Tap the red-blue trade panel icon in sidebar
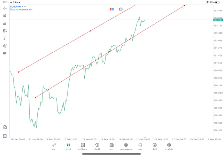Screen dimensions: 223x156 (x=5, y=136)
